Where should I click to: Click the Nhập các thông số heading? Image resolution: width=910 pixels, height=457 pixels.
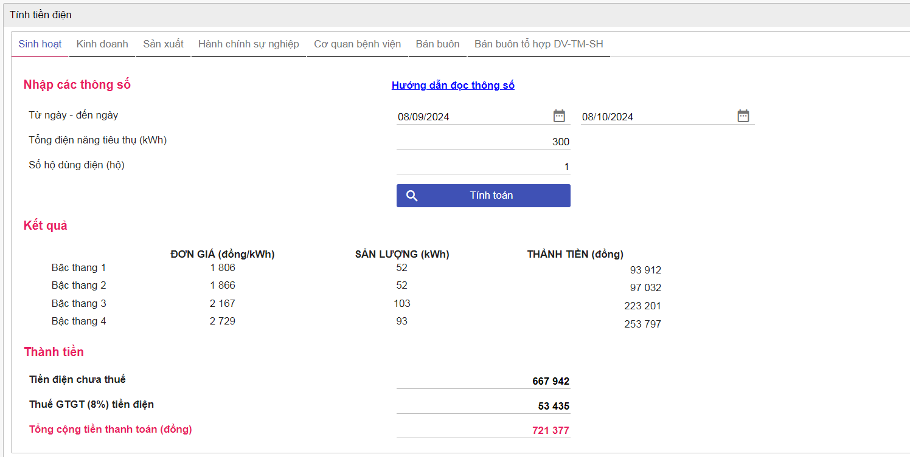(77, 84)
